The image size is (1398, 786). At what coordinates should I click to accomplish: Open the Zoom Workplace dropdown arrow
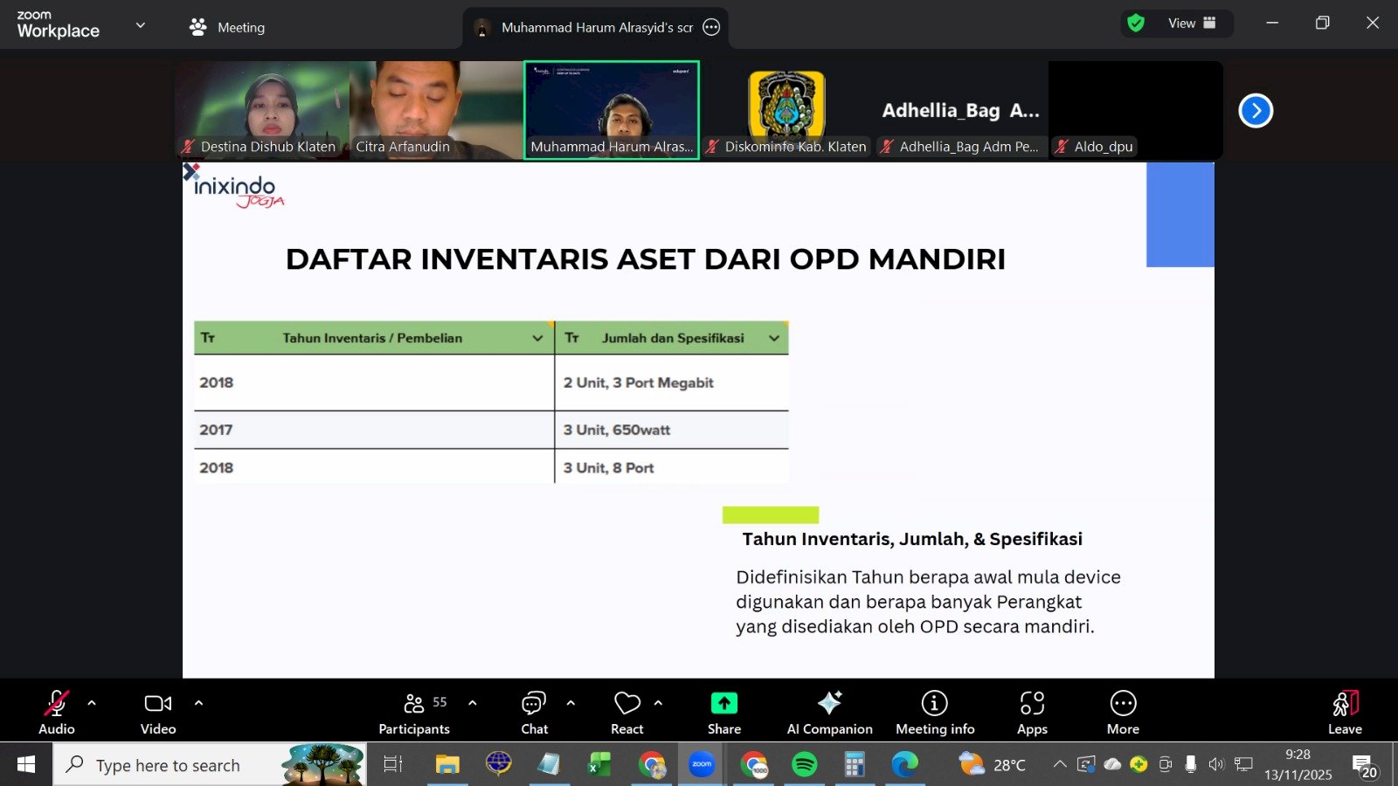tap(140, 24)
